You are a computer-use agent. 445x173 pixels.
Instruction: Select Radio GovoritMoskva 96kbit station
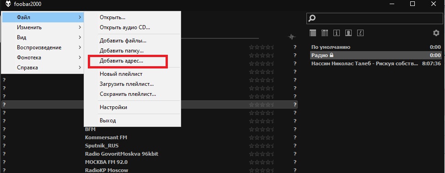tap(149, 154)
